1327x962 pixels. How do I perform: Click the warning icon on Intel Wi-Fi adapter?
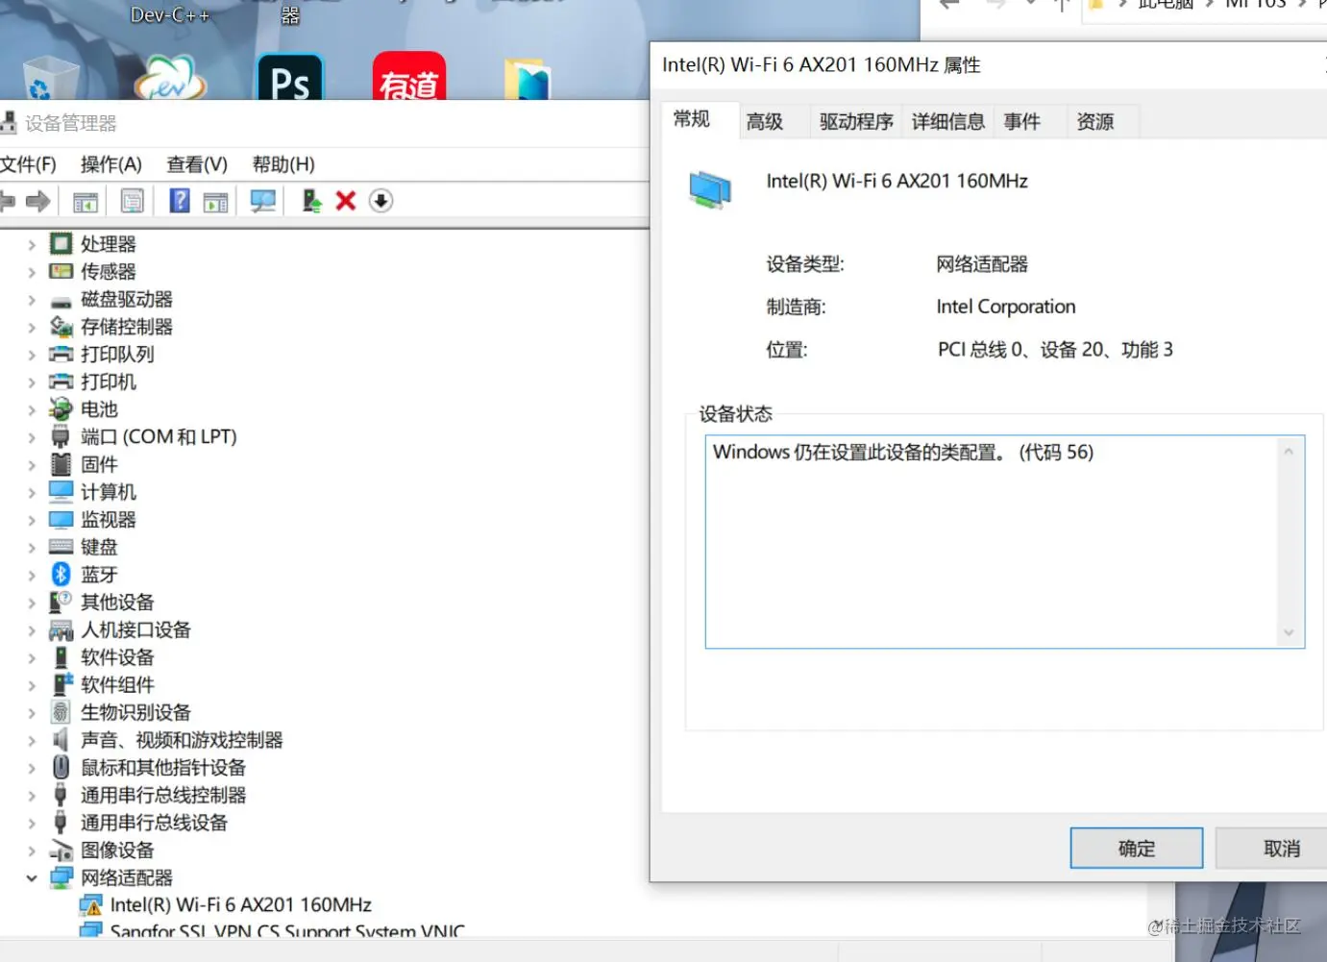(90, 905)
